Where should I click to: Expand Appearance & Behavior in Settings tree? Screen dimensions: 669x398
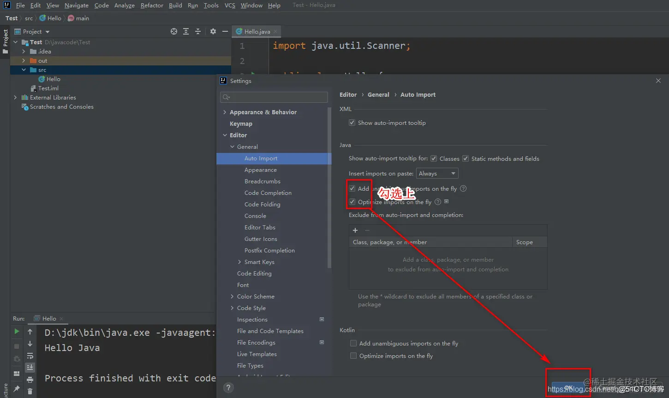[x=225, y=112]
